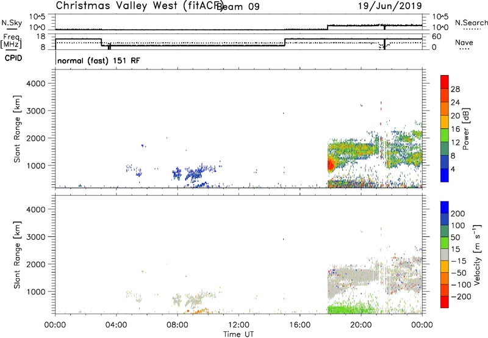Click the '18' tick on the frequency axis
488x338 pixels.
41,37
